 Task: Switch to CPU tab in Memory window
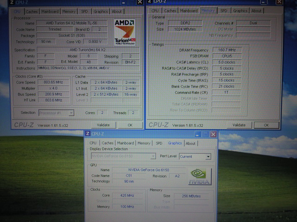(x=155, y=11)
